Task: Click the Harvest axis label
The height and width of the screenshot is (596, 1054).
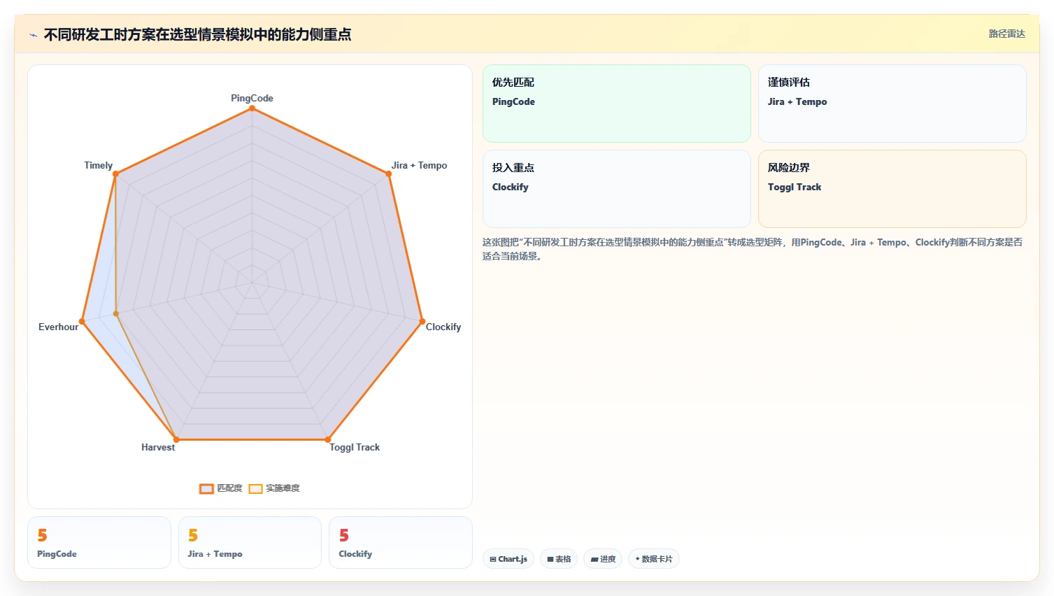Action: (158, 447)
